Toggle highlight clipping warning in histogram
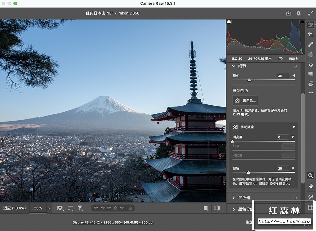The height and width of the screenshot is (231, 316). pos(302,22)
